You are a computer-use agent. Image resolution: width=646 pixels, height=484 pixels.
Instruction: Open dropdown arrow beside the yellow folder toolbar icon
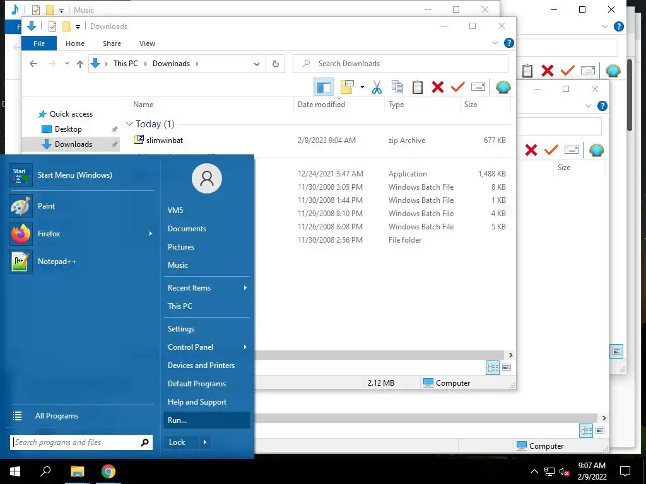click(362, 87)
